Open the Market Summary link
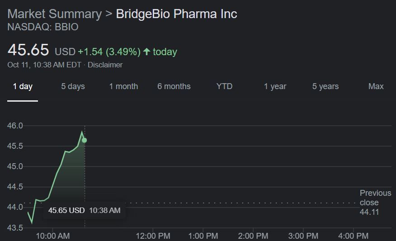Screen dimensions: 396x241 coord(54,14)
